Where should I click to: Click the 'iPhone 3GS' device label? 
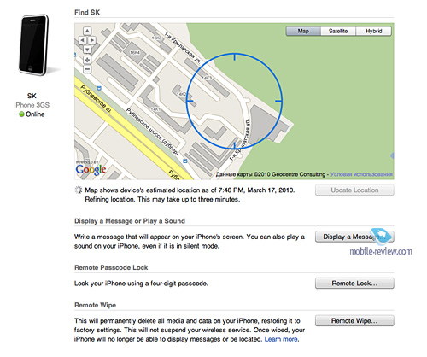click(x=32, y=105)
